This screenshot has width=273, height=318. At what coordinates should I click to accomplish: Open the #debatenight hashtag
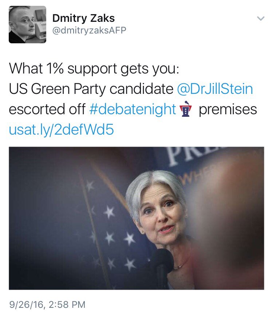point(132,109)
